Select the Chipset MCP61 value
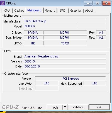This screenshot has height=113, width=112. [x=65, y=32]
